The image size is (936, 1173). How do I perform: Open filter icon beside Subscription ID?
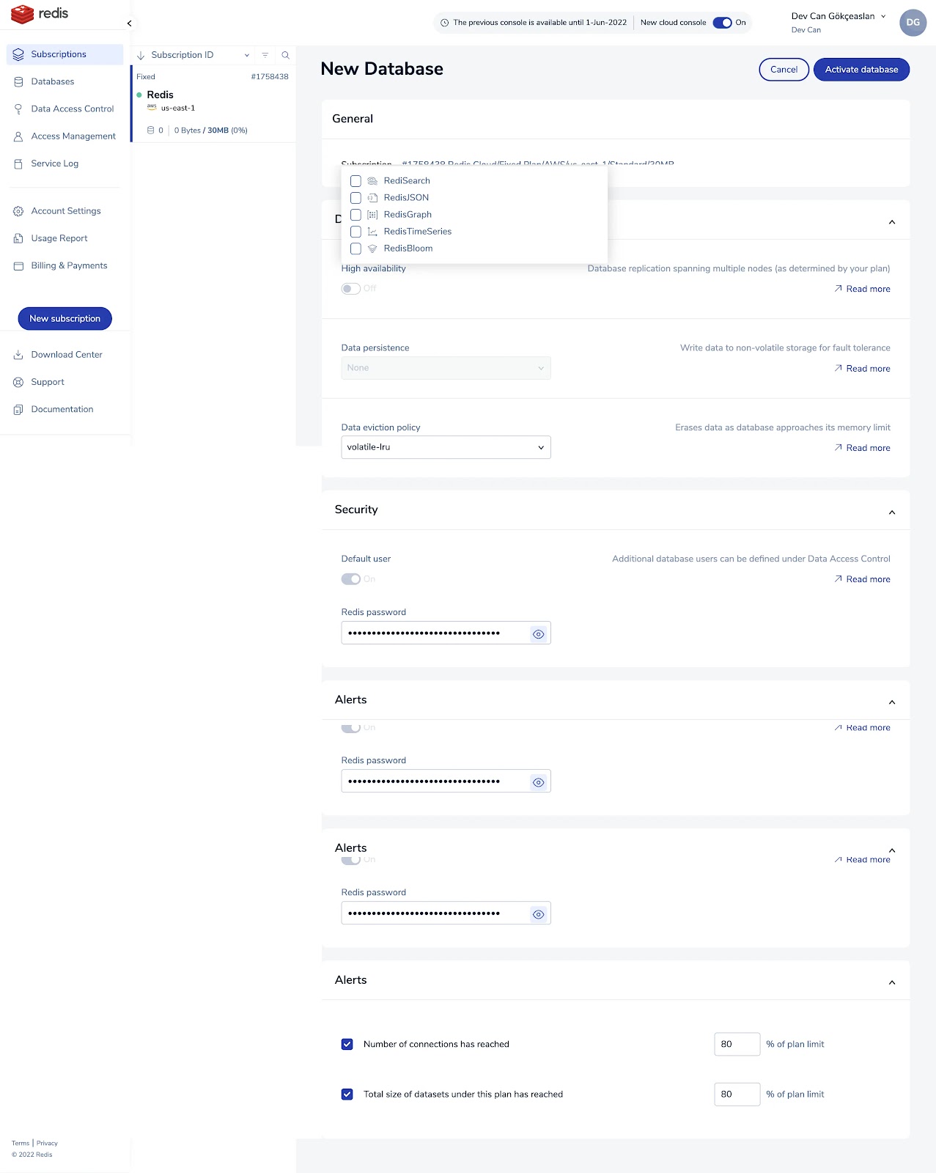coord(265,55)
